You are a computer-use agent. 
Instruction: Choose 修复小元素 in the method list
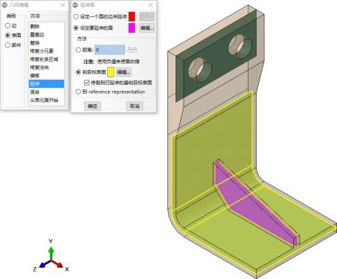(46, 51)
